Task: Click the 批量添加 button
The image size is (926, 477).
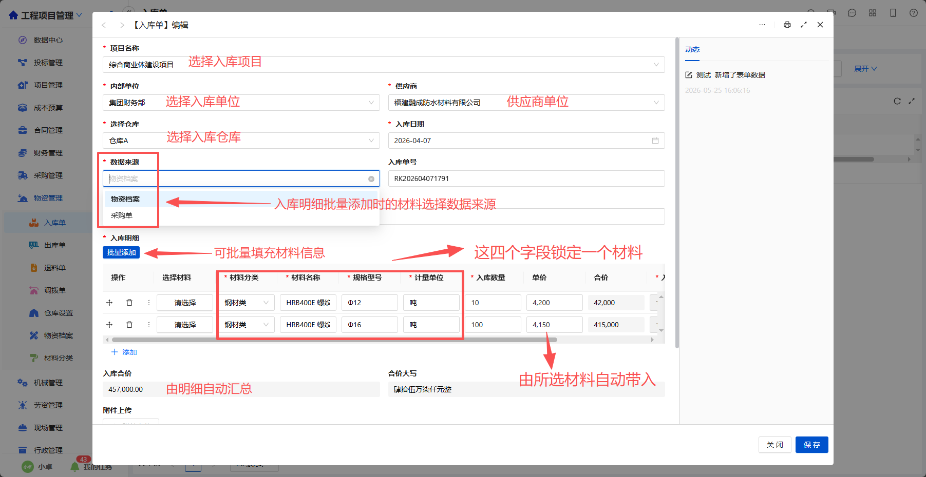Action: pos(121,252)
